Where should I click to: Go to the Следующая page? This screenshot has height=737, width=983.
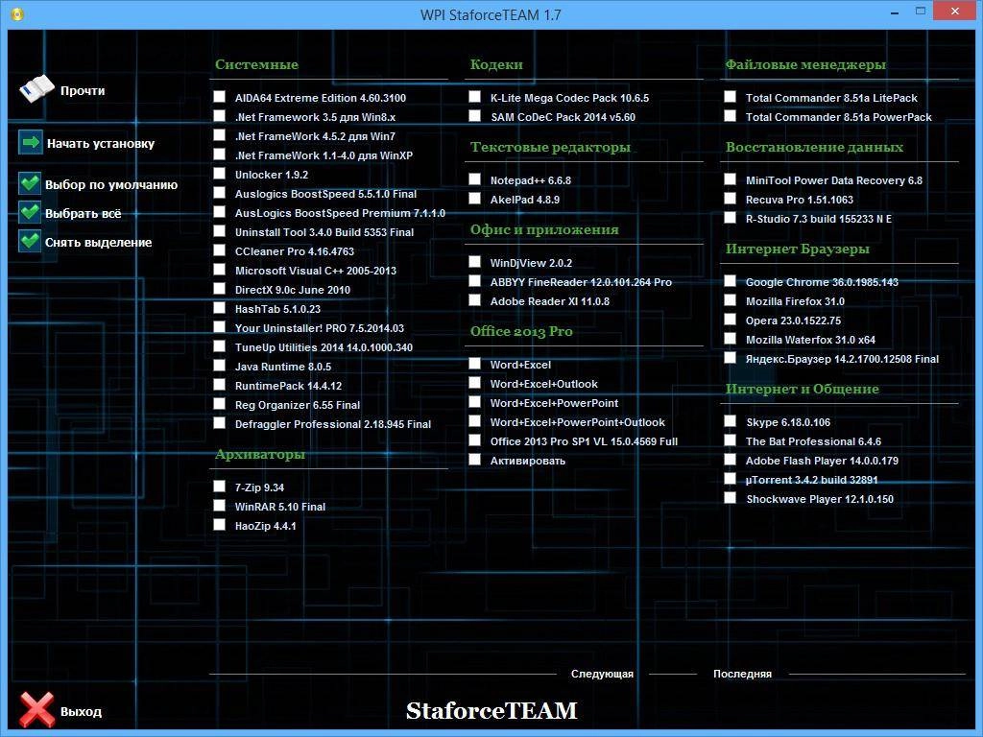click(x=602, y=674)
